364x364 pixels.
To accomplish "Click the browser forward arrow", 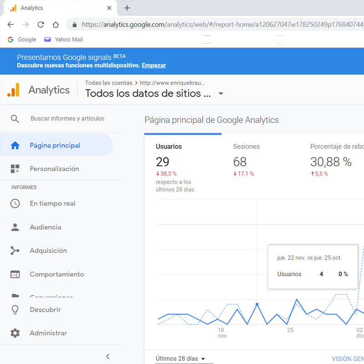I will point(25,25).
